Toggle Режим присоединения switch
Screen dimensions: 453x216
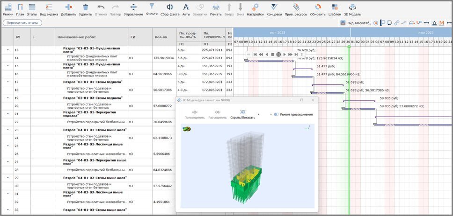click(x=276, y=114)
